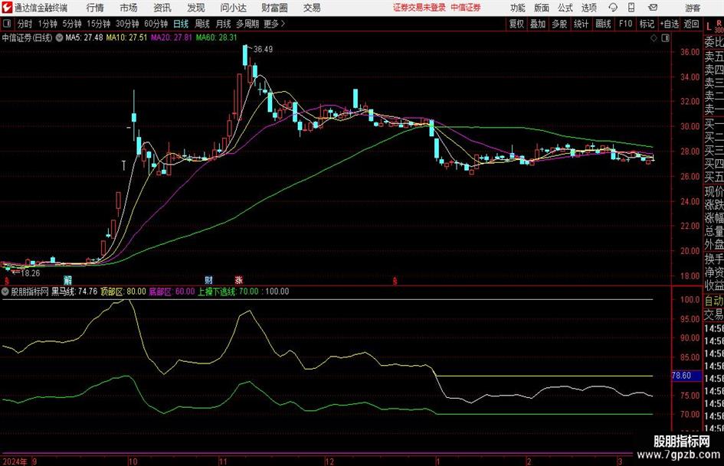This screenshot has height=466, width=724.
Task: Click the 标记 mark button
Action: (647, 24)
